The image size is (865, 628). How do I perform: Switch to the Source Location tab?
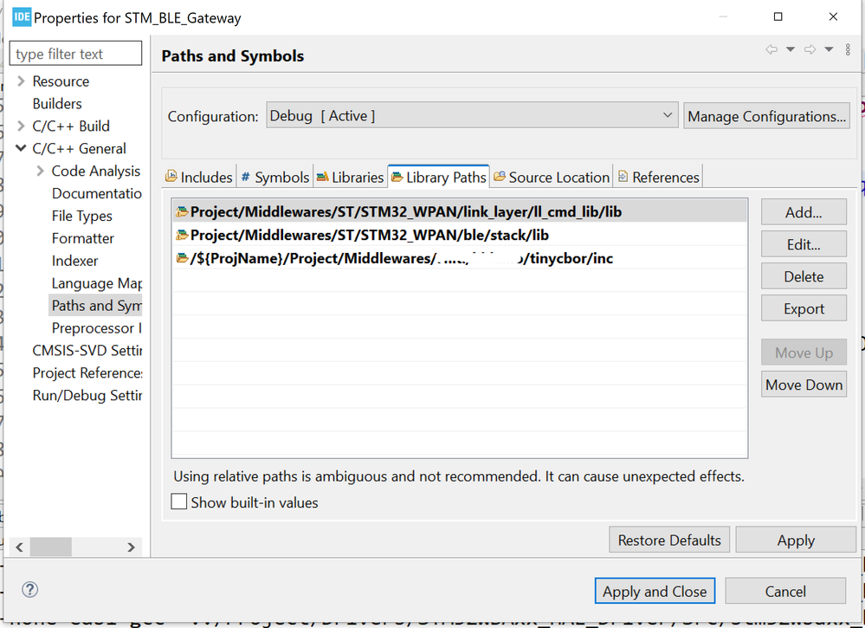click(x=551, y=177)
